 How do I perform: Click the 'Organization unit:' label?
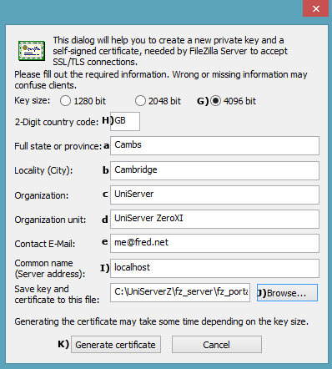click(50, 220)
